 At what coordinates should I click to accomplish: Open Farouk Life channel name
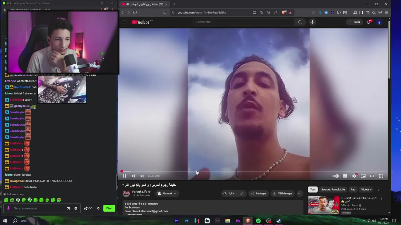[x=140, y=192]
